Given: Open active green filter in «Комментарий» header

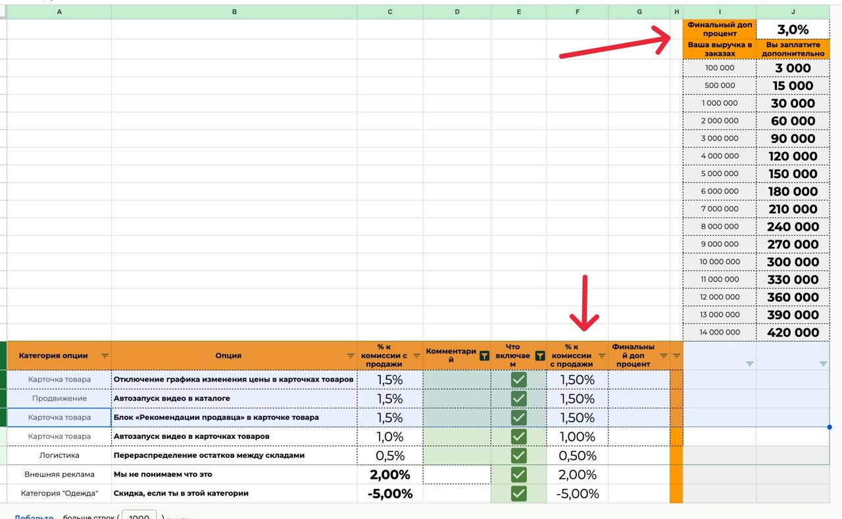Looking at the screenshot, I should [484, 356].
